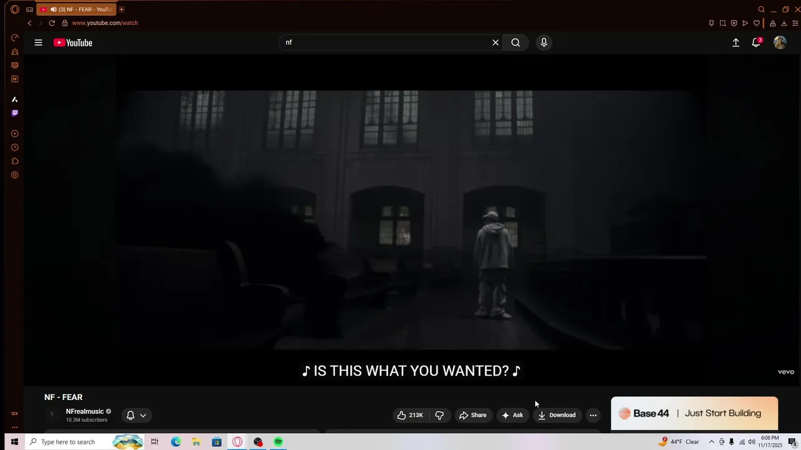Click the Ask button

tap(513, 415)
